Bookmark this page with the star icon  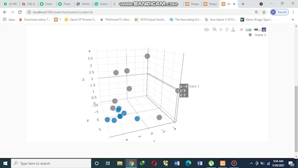(264, 12)
